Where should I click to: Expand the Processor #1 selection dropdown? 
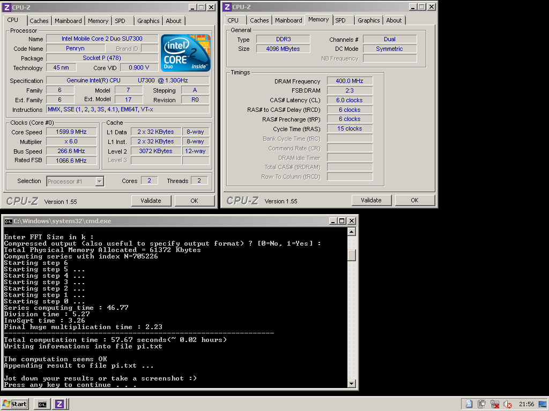99,181
